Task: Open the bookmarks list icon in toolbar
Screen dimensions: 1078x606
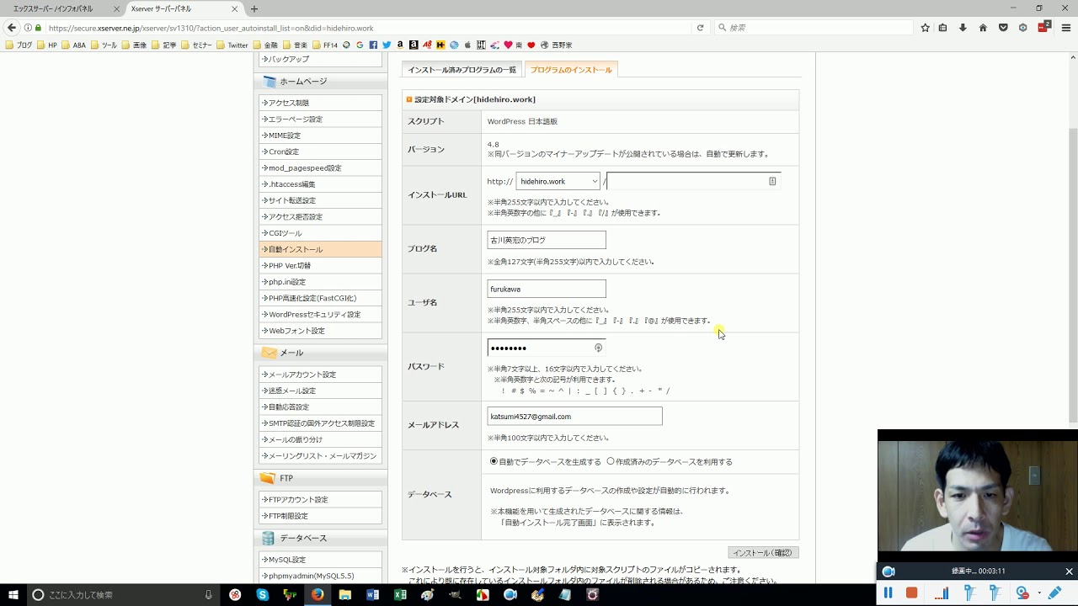Action: tap(942, 28)
